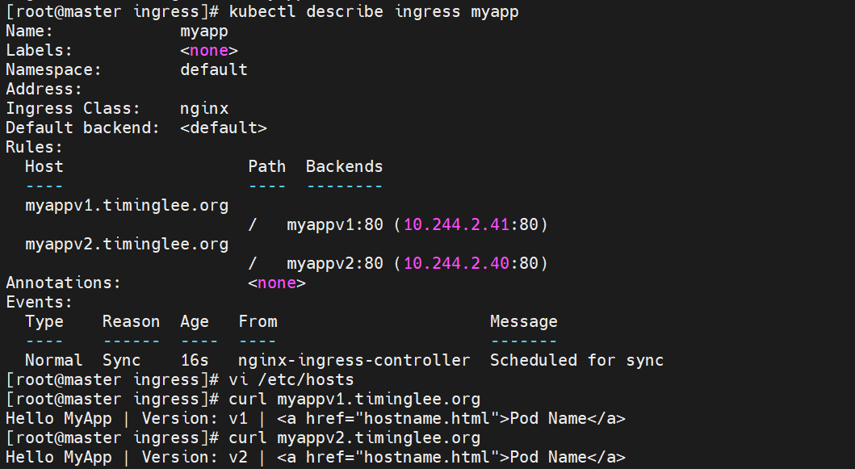Click the 'Reason' column header in Events
855x469 pixels.
point(131,322)
